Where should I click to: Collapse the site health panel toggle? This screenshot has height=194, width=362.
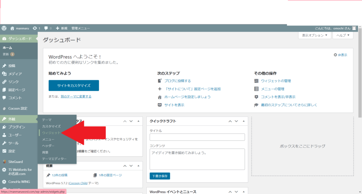(x=138, y=121)
